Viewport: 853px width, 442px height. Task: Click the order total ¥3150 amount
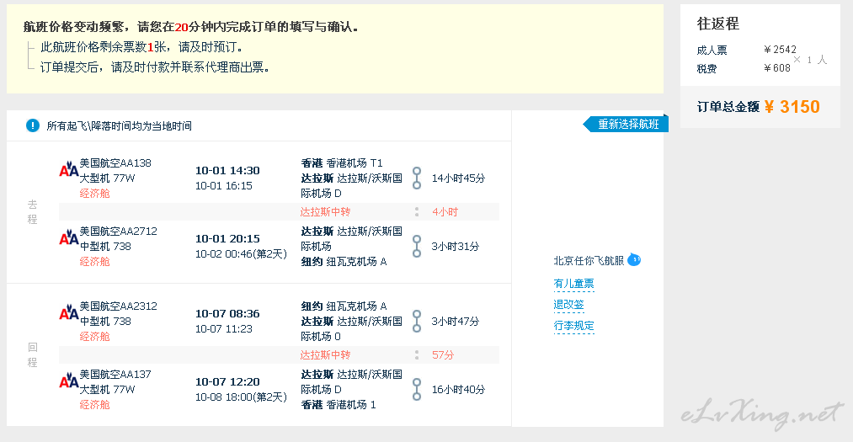pyautogui.click(x=792, y=107)
